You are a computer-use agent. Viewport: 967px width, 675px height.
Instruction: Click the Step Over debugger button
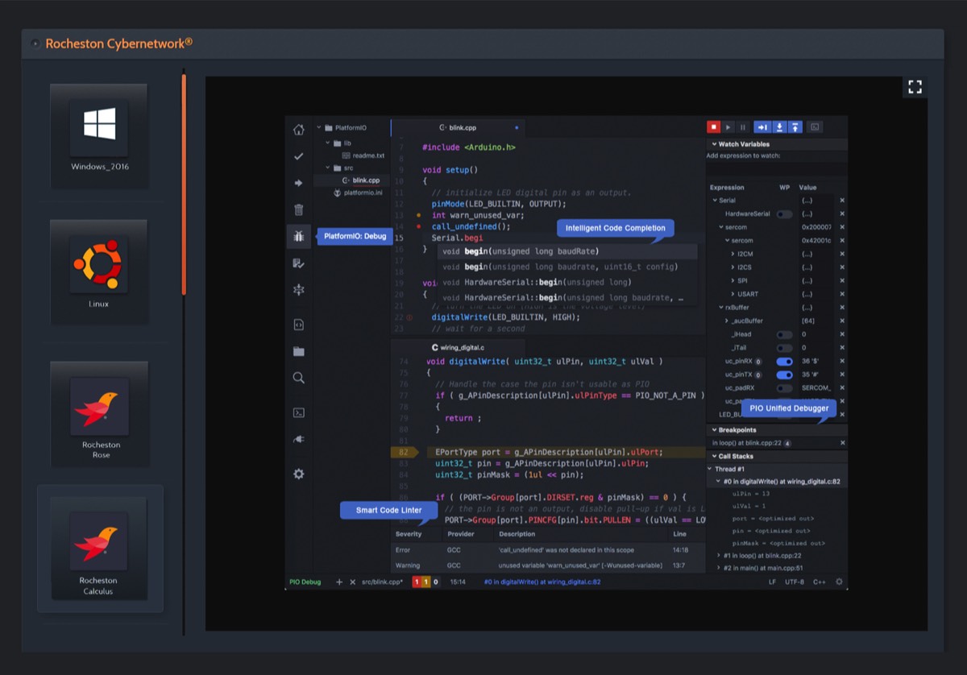point(762,126)
